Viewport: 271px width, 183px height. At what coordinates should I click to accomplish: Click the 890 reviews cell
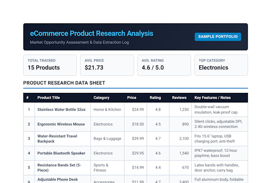point(181,124)
